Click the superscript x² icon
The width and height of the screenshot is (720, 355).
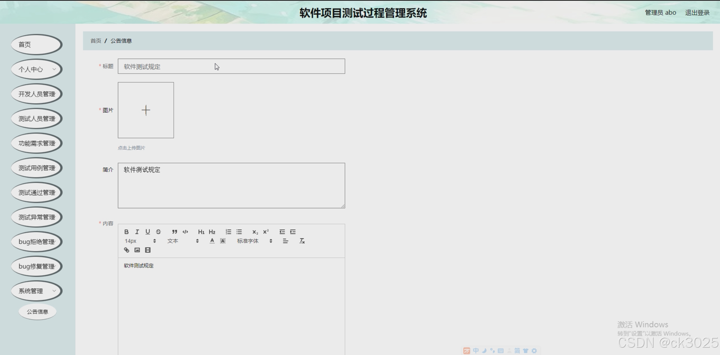click(265, 232)
